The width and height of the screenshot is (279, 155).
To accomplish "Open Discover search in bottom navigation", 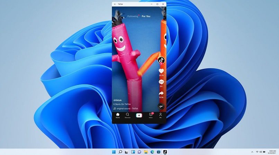I will pos(127,115).
